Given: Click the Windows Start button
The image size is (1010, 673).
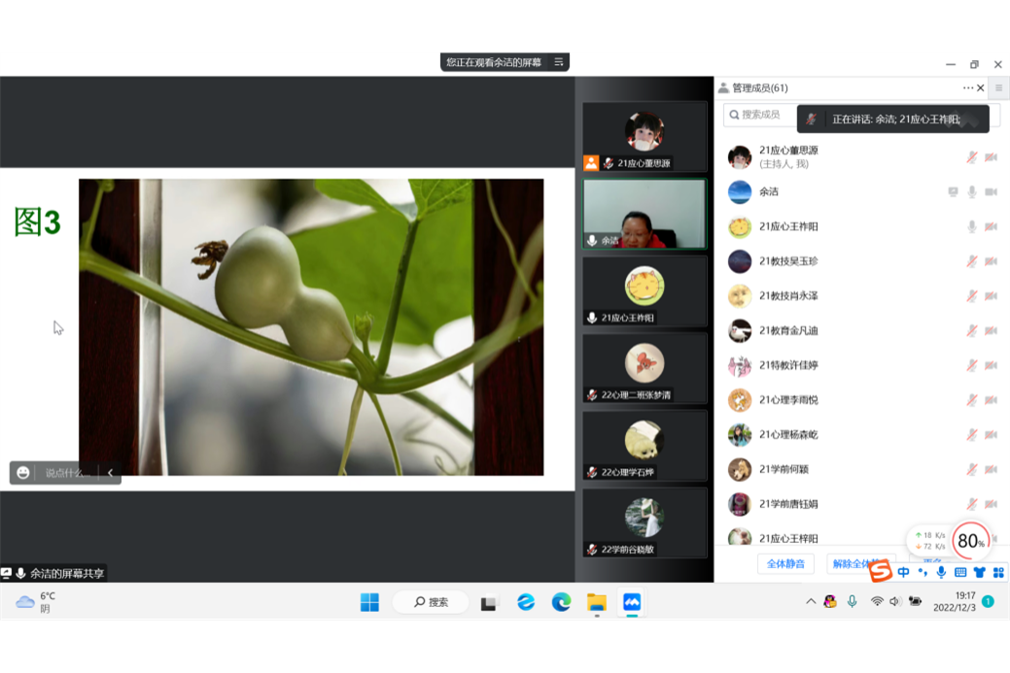Looking at the screenshot, I should coord(369,602).
